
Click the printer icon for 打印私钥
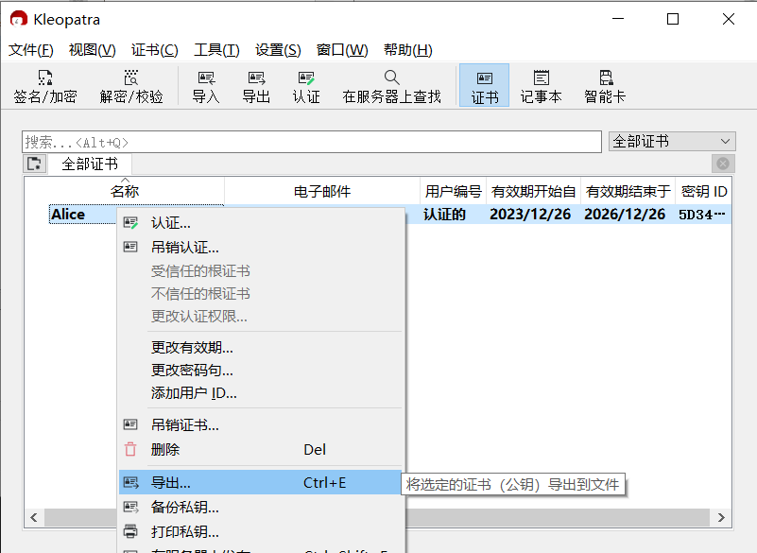(x=130, y=531)
